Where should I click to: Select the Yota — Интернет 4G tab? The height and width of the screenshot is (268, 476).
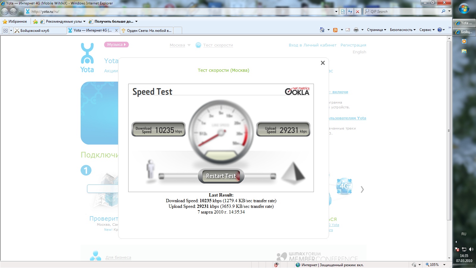[91, 30]
